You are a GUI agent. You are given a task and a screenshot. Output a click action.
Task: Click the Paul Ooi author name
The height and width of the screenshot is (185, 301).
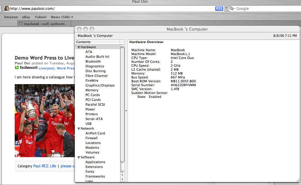[x=23, y=63]
